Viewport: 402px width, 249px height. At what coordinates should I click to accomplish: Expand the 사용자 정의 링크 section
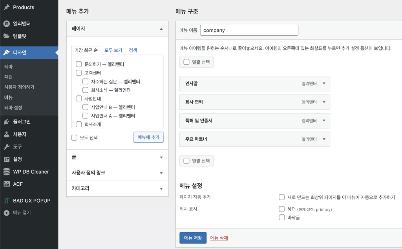click(161, 173)
